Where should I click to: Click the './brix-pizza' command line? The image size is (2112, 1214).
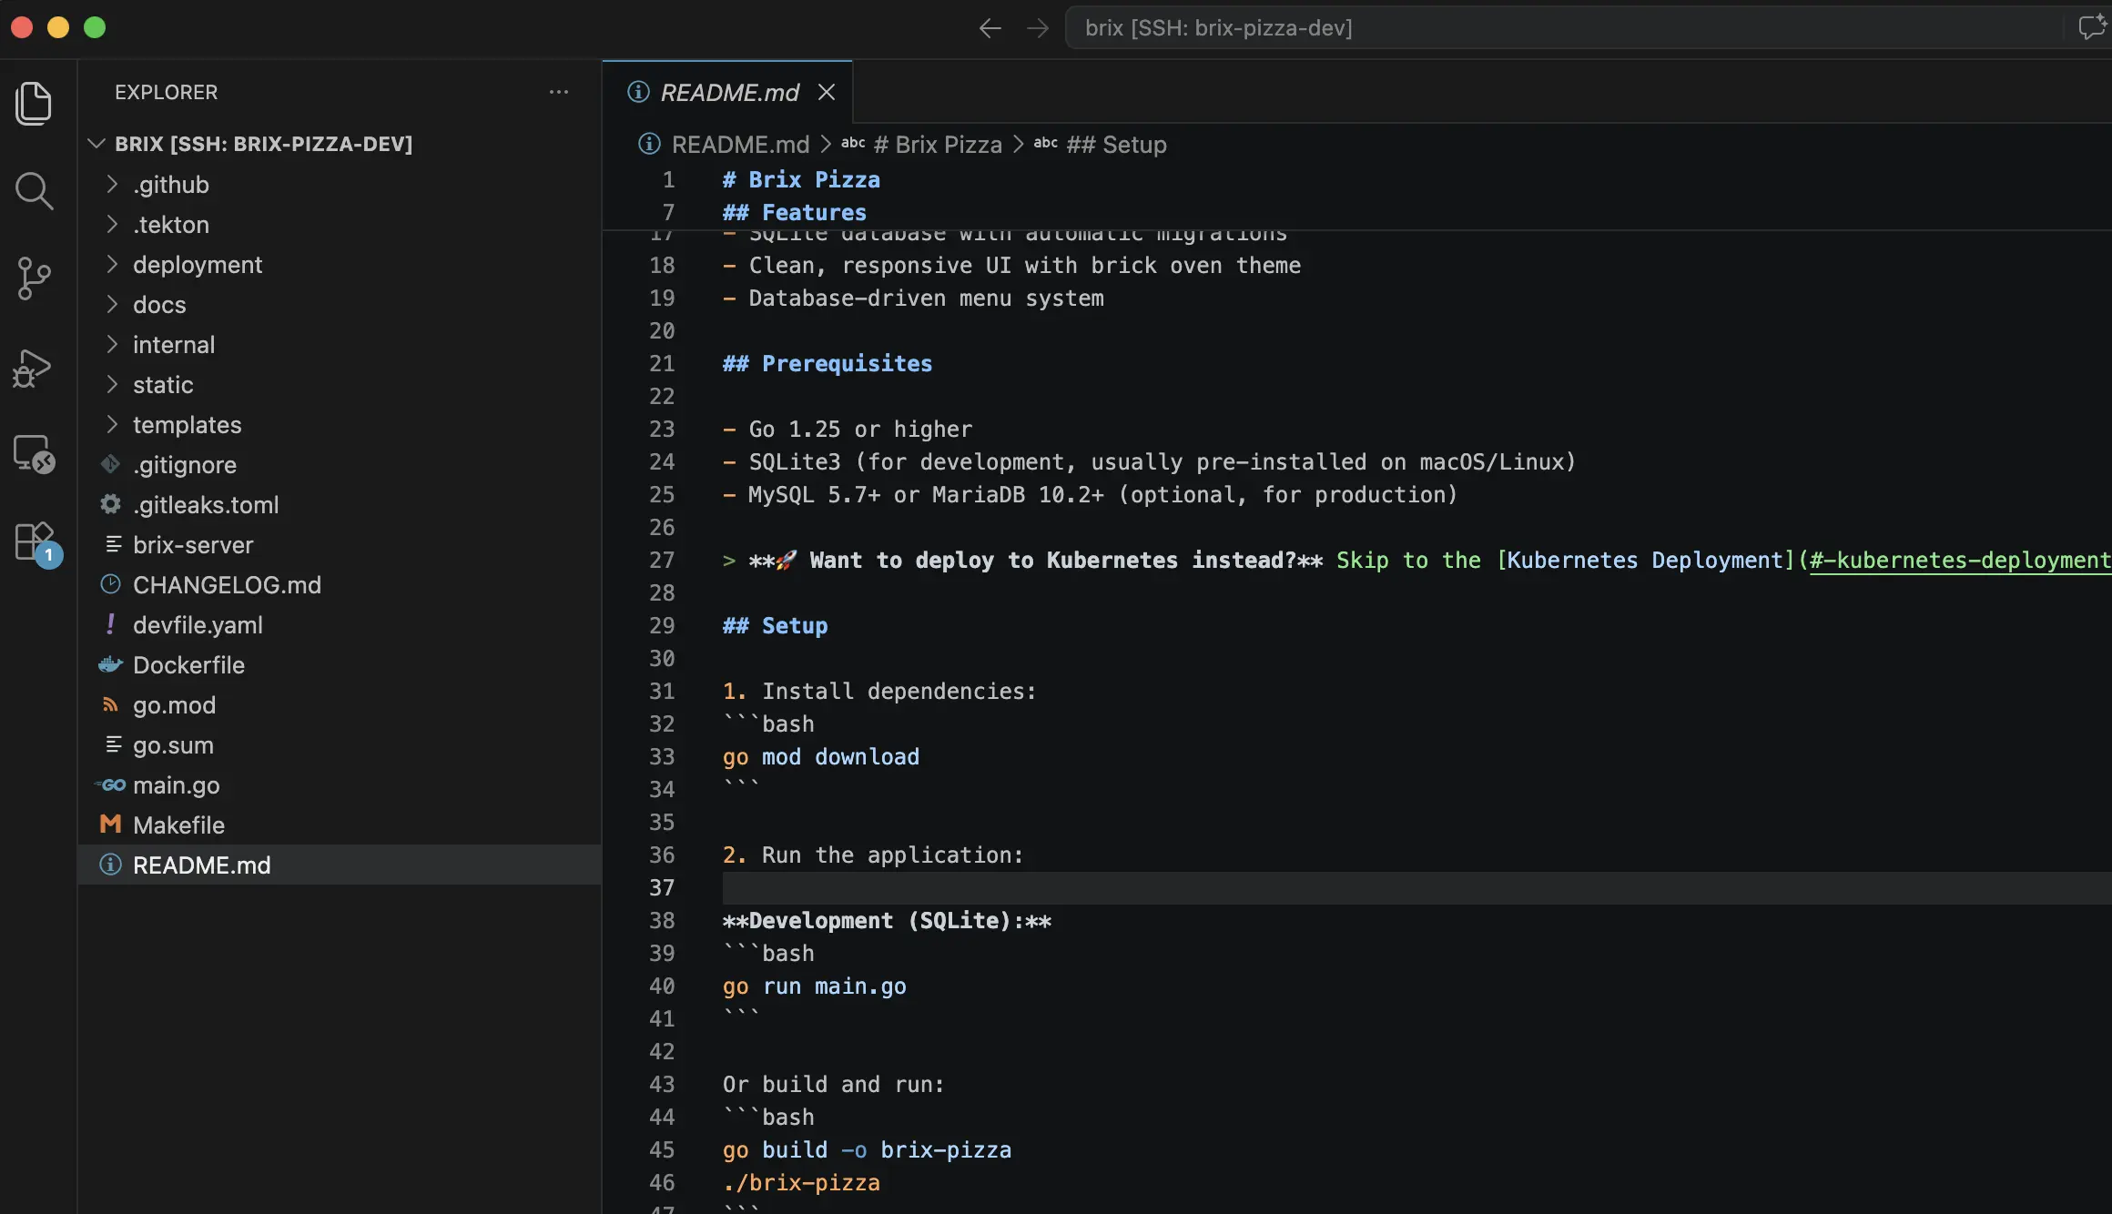click(801, 1183)
